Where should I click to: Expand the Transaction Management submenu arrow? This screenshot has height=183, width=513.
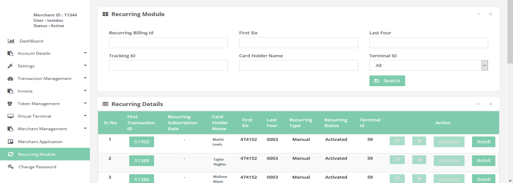point(85,78)
